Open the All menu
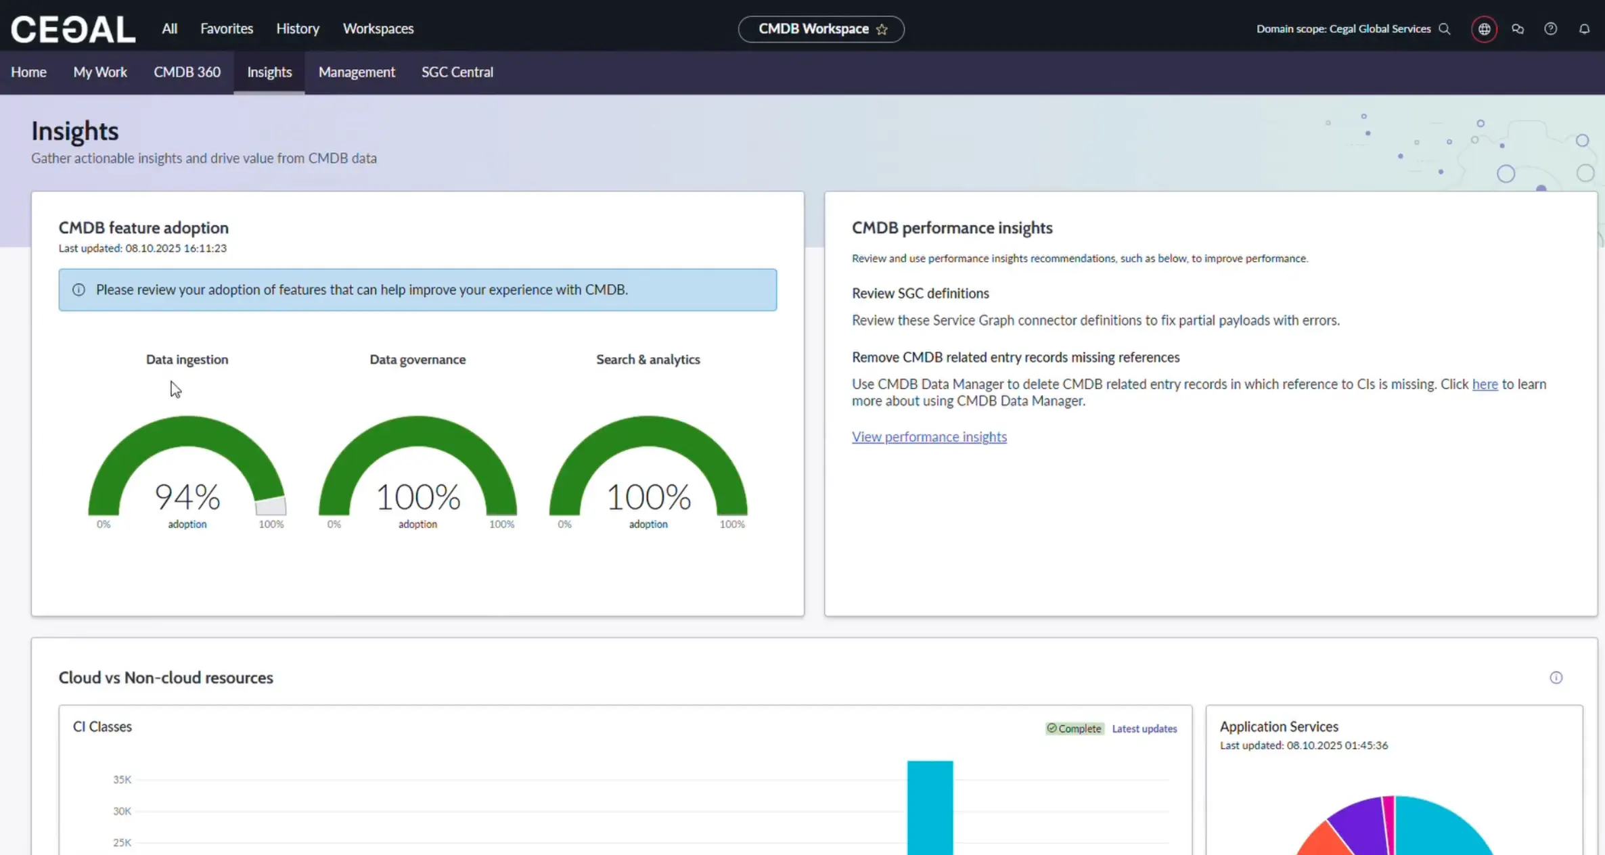 coord(169,29)
